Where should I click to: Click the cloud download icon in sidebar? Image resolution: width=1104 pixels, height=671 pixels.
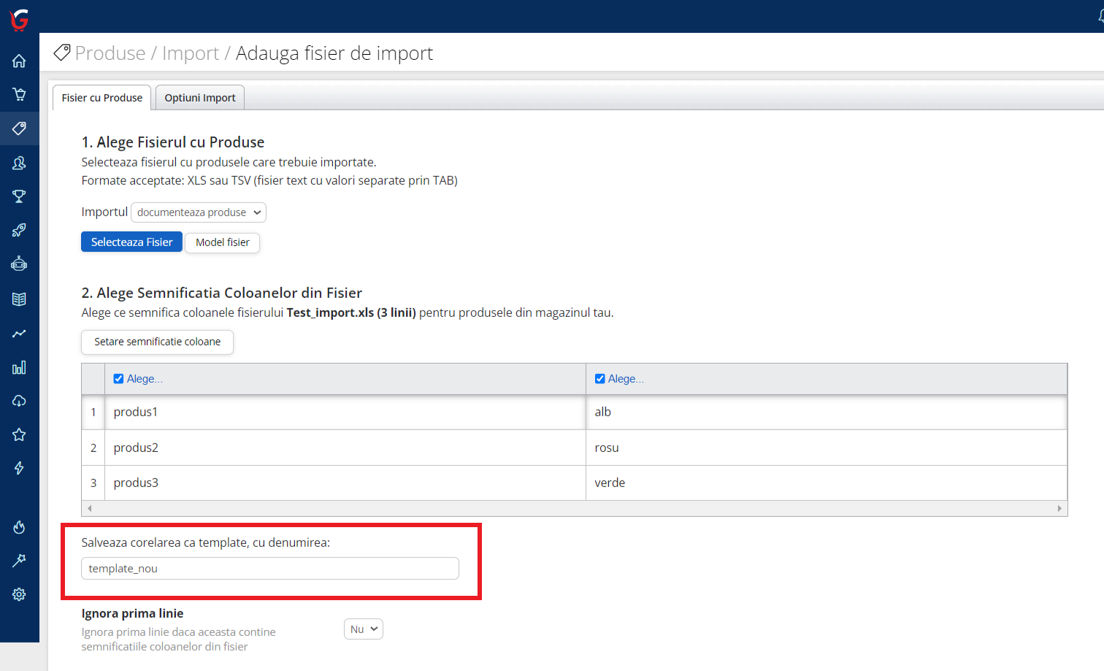tap(19, 401)
